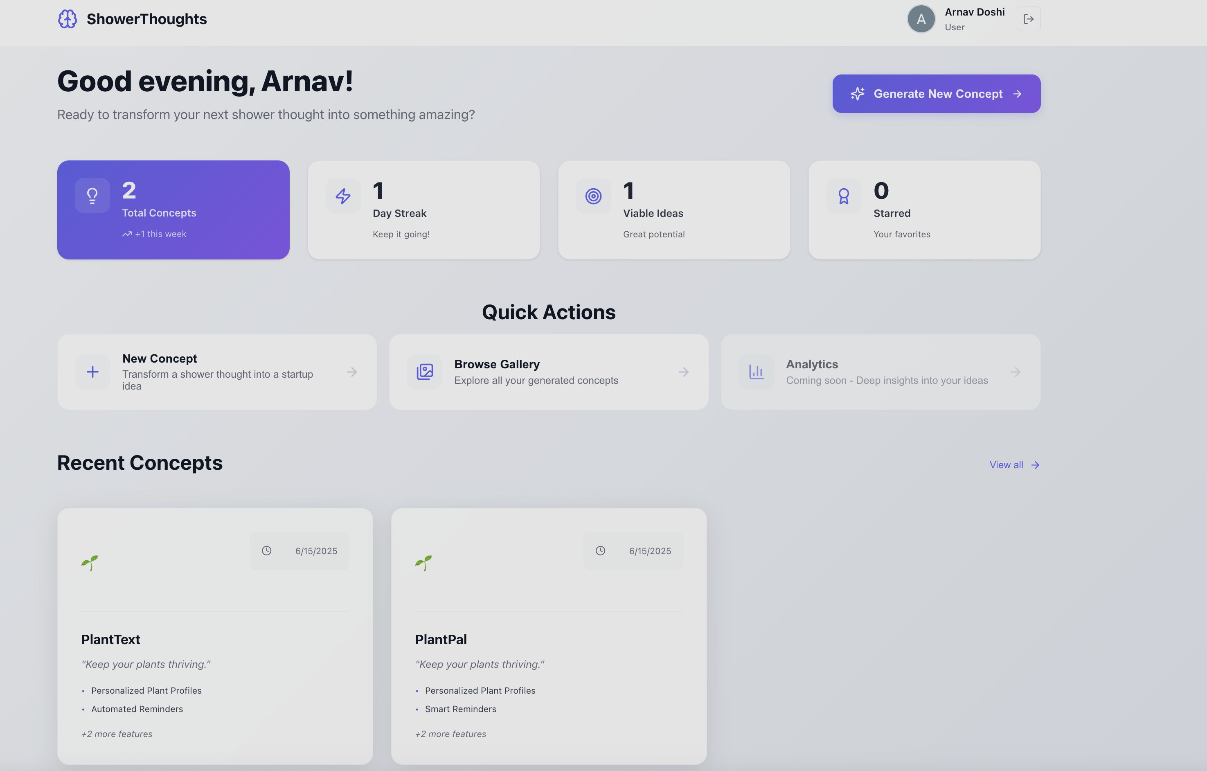Open the PlantPal concept card title
Viewport: 1207px width, 771px height.
[441, 639]
